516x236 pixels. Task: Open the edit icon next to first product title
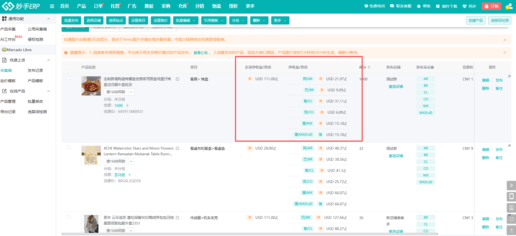pyautogui.click(x=178, y=79)
